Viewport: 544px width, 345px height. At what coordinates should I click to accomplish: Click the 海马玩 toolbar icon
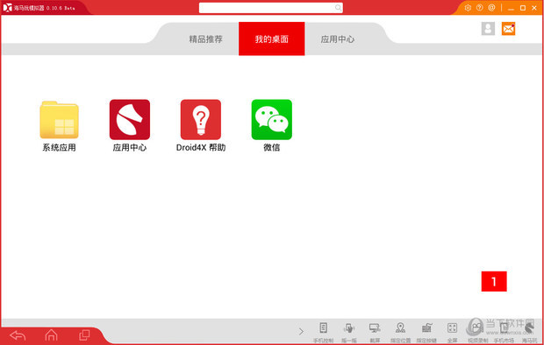tap(529, 332)
